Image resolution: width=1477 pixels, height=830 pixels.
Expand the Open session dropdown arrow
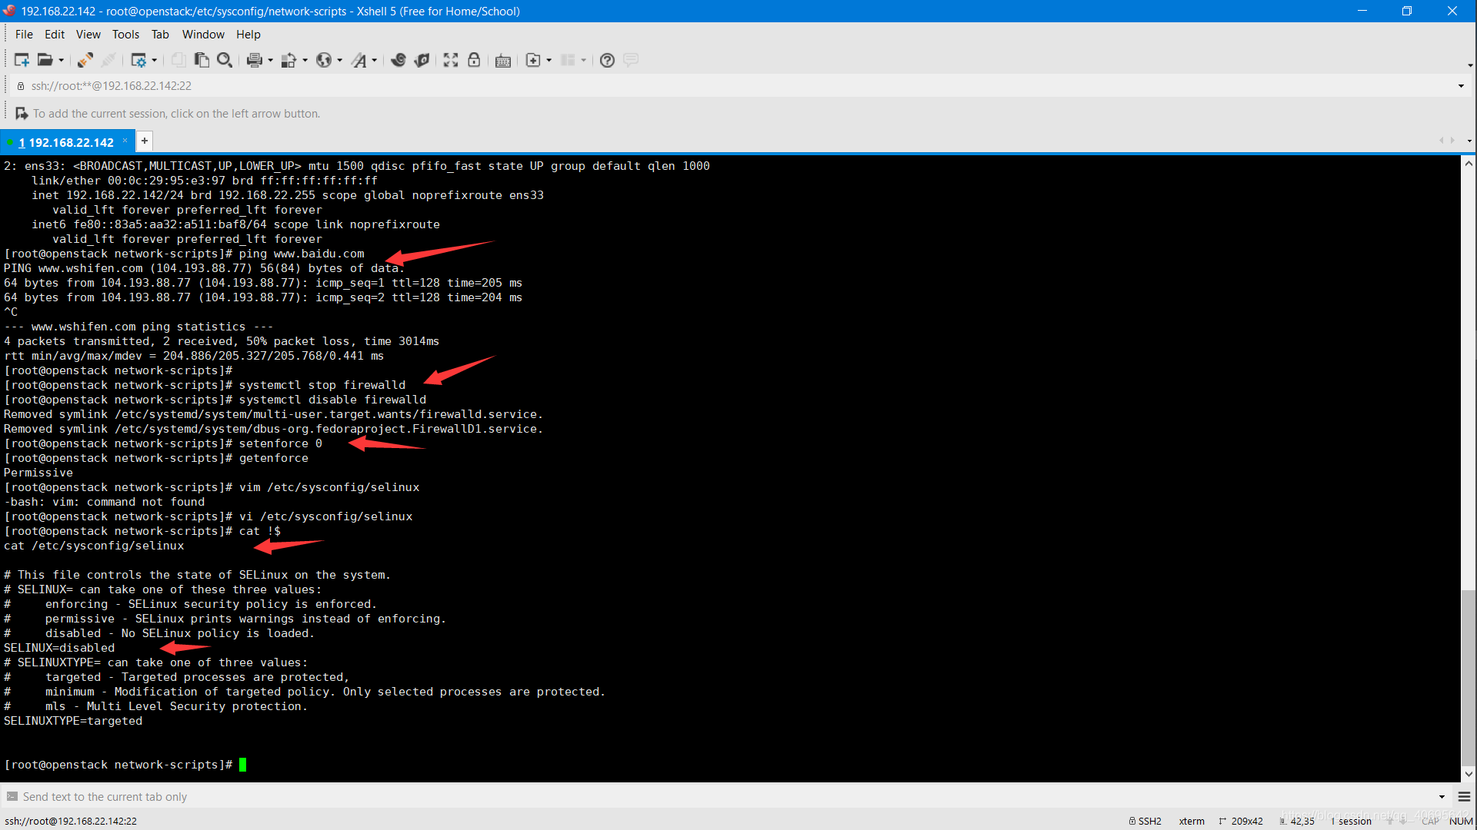tap(62, 60)
